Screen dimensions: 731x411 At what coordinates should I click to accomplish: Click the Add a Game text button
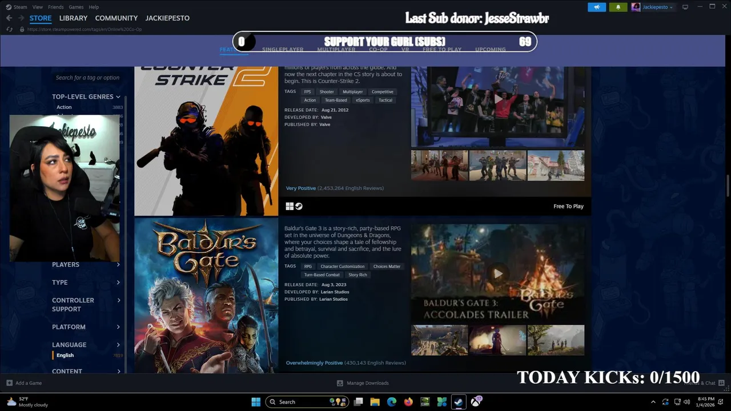29,383
